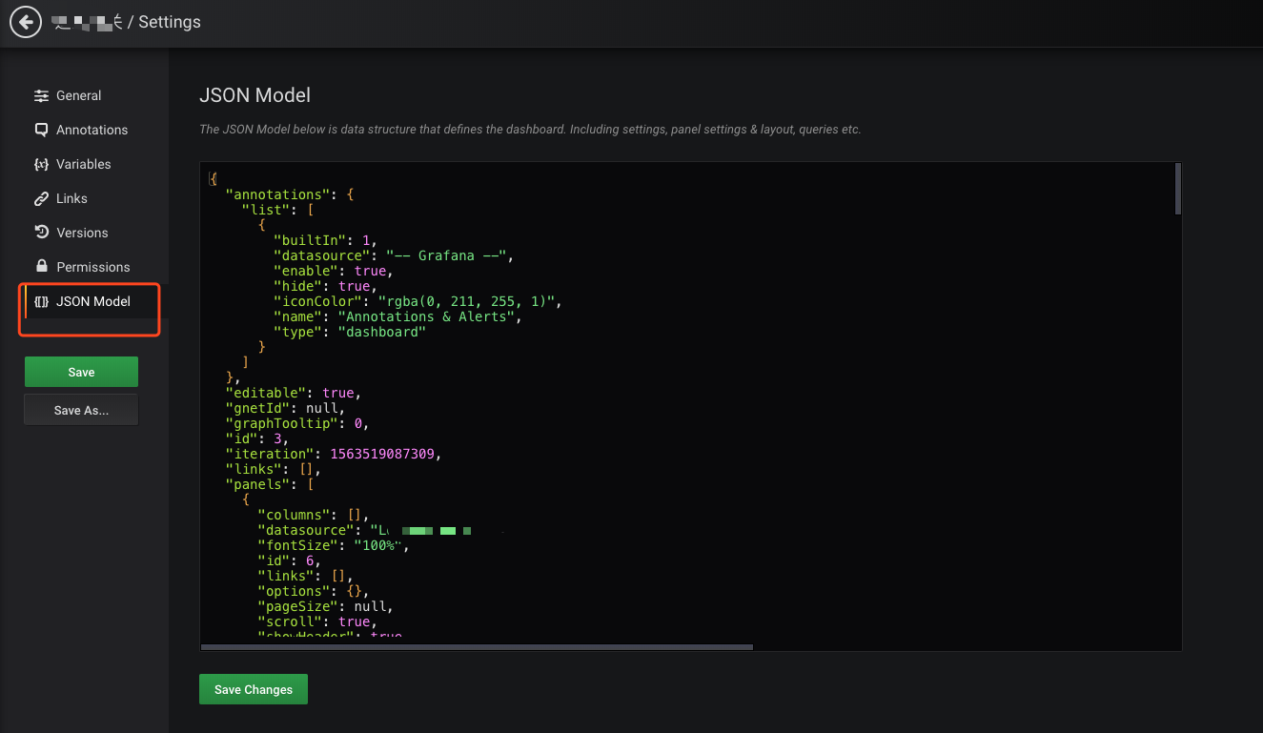Viewport: 1263px width, 733px height.
Task: Click the JSON editor horizontal scrollbar
Action: click(477, 647)
